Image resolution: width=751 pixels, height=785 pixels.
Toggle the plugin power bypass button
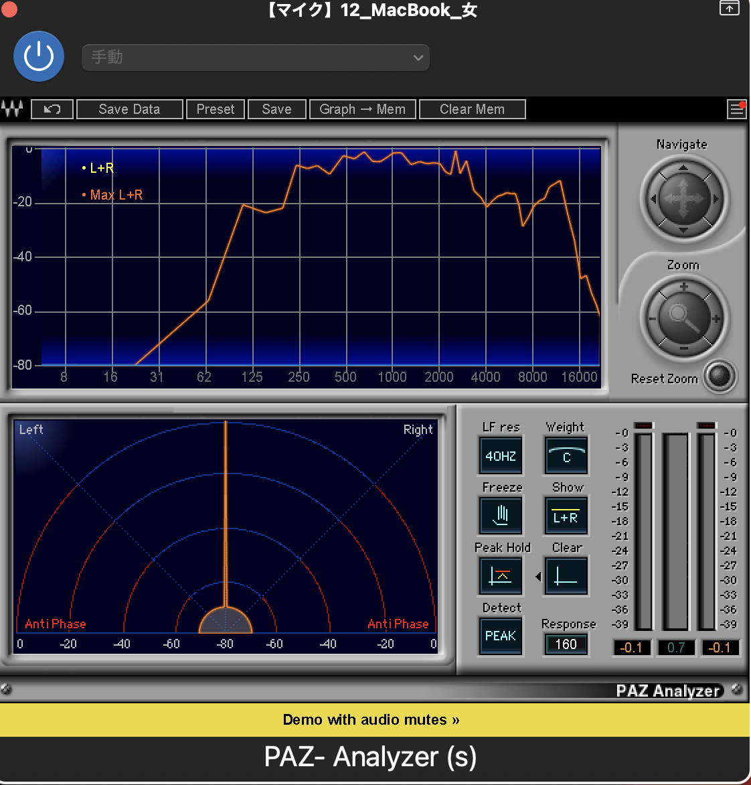tap(39, 56)
